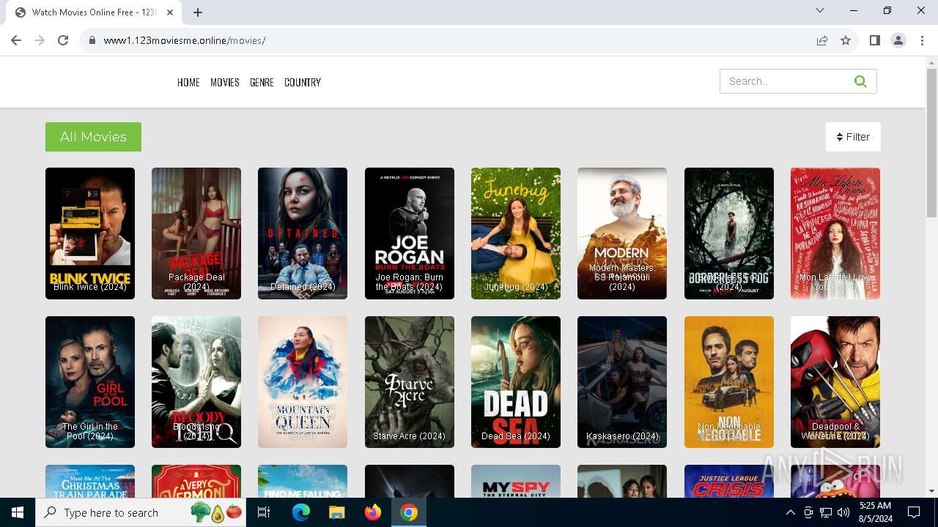Open Package Deal (2024) poster
Screen dimensions: 938x527
click(196, 233)
